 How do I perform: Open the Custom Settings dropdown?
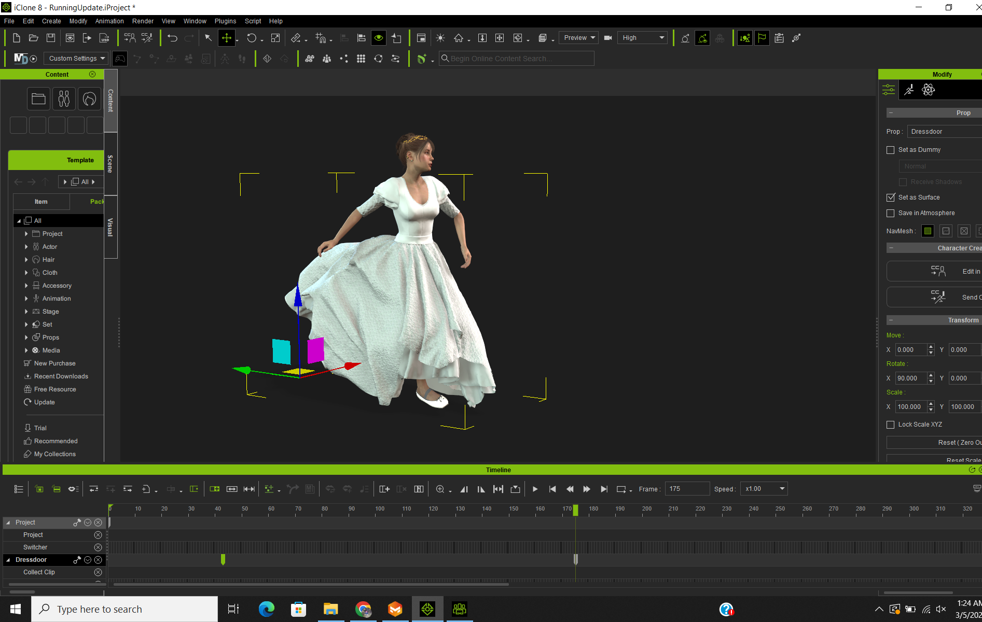pyautogui.click(x=76, y=59)
